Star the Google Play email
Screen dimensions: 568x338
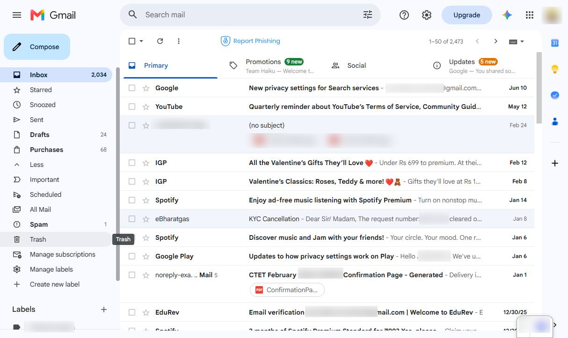[x=146, y=256]
